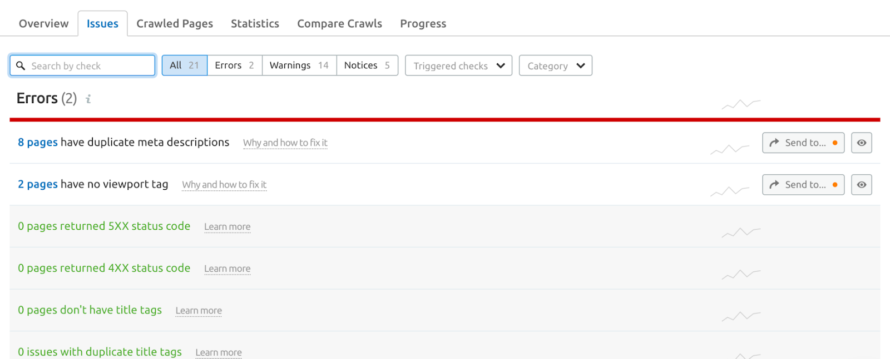
Task: Switch to the Overview tab
Action: click(43, 23)
